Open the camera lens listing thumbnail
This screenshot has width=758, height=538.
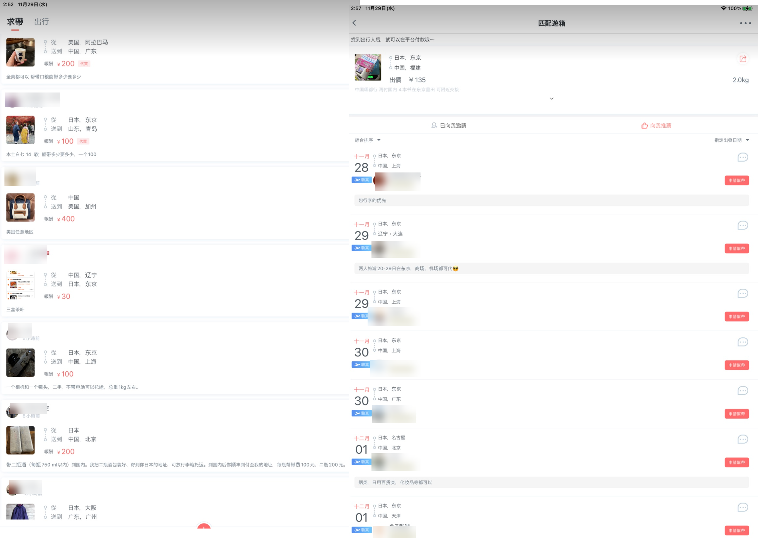(21, 362)
